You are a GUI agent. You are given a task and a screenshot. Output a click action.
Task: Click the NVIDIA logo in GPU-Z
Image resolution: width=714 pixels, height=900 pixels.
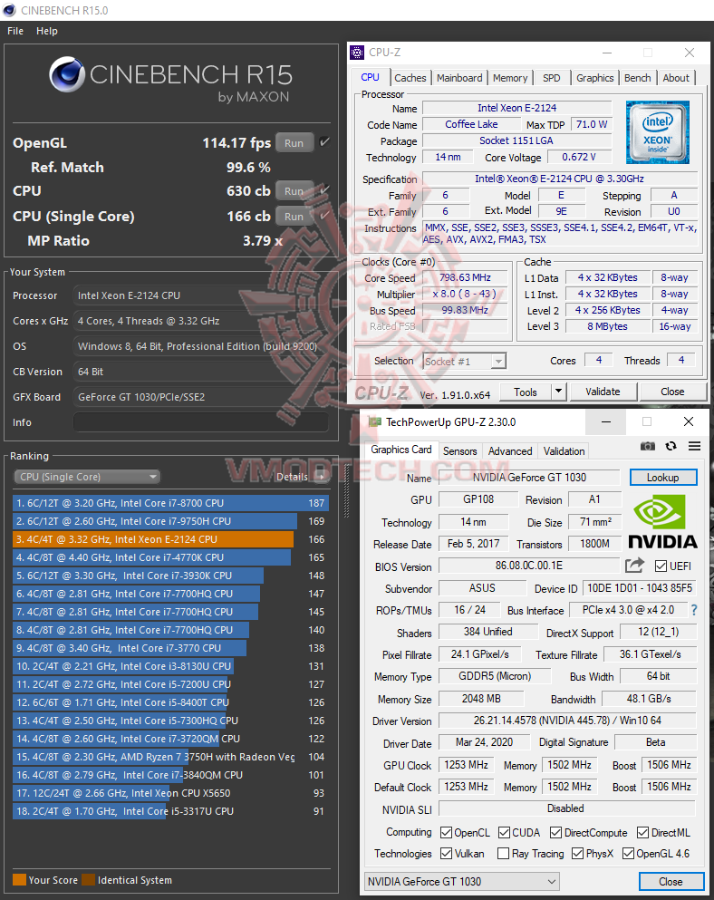pyautogui.click(x=663, y=522)
